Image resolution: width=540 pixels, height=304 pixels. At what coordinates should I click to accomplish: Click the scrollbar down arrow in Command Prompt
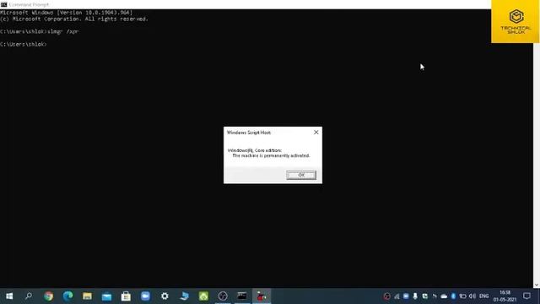point(537,285)
